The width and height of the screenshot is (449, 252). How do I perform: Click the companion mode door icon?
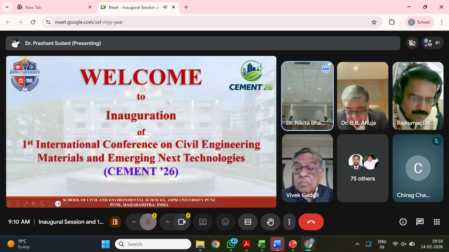click(x=115, y=222)
